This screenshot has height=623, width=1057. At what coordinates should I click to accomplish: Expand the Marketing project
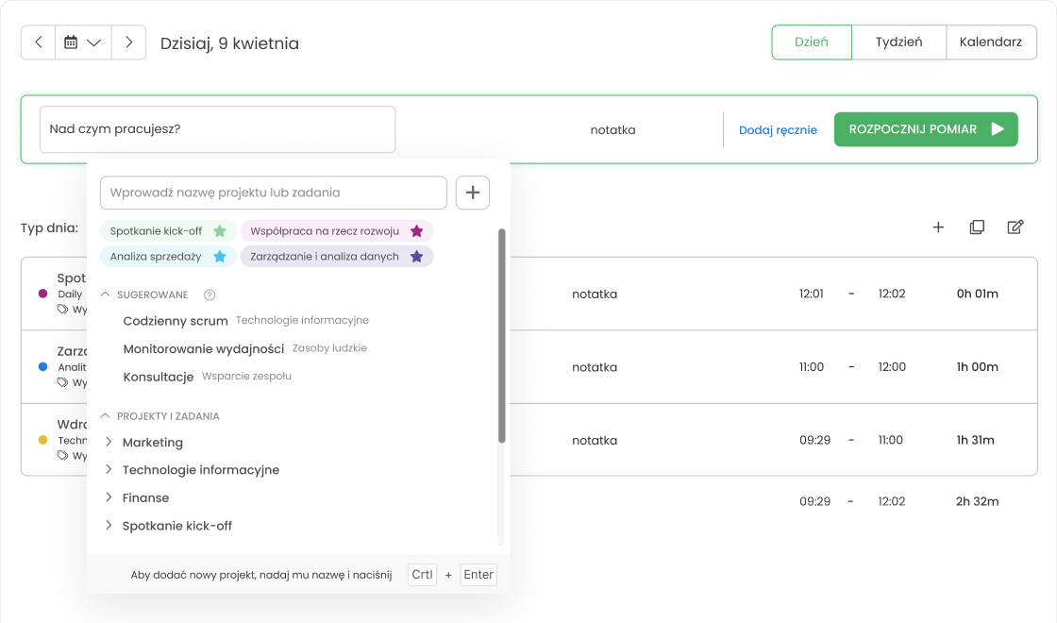point(109,443)
